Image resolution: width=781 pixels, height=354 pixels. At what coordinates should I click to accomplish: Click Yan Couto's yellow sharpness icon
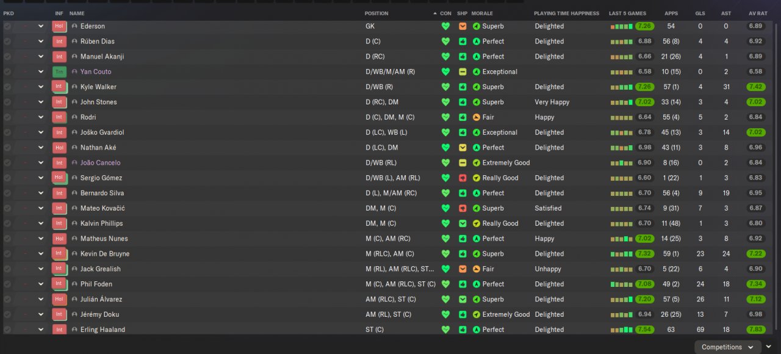tap(462, 72)
